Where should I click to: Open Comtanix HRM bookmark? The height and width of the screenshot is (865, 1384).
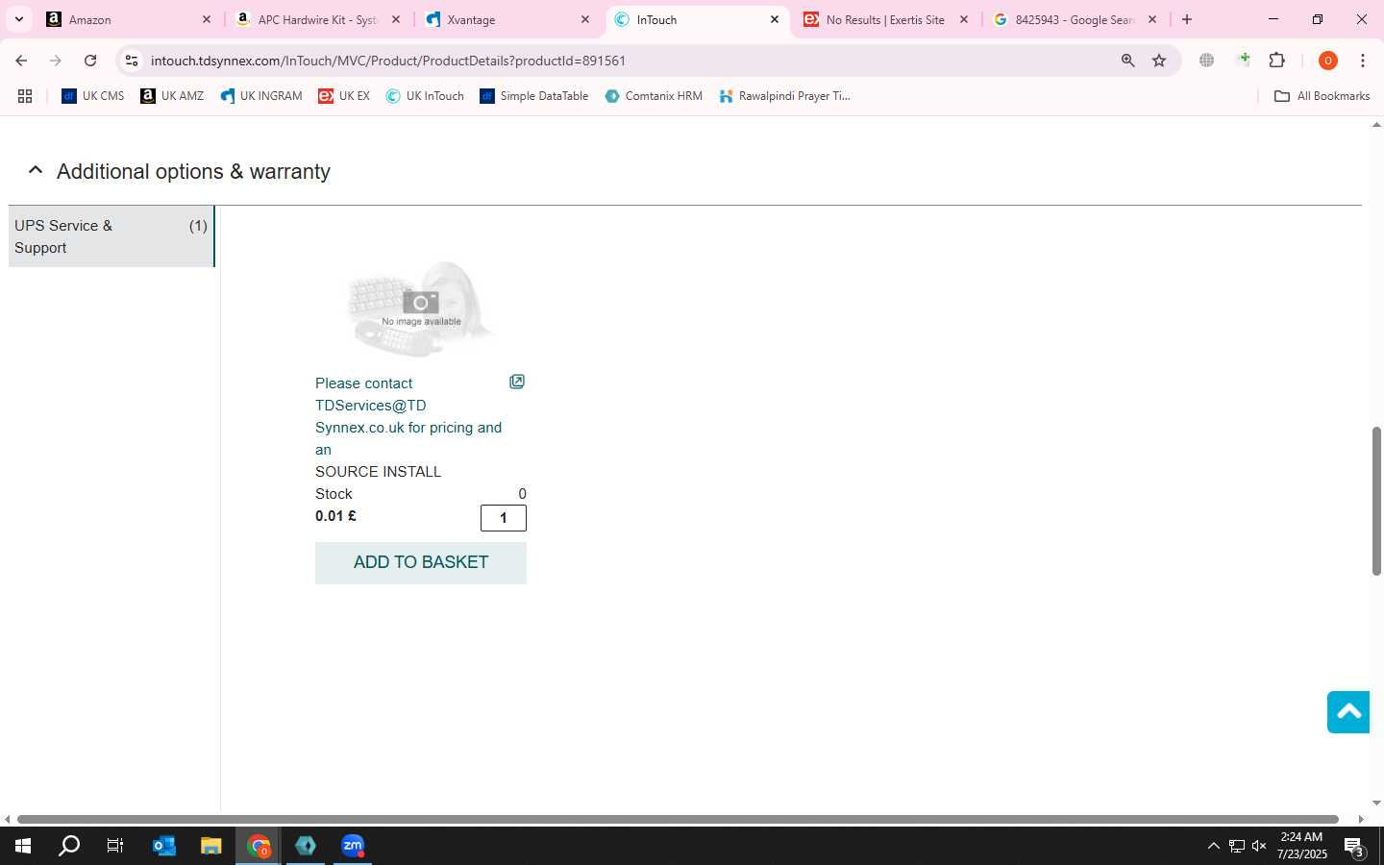pyautogui.click(x=654, y=96)
